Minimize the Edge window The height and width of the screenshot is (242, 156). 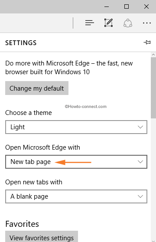[x=107, y=7]
